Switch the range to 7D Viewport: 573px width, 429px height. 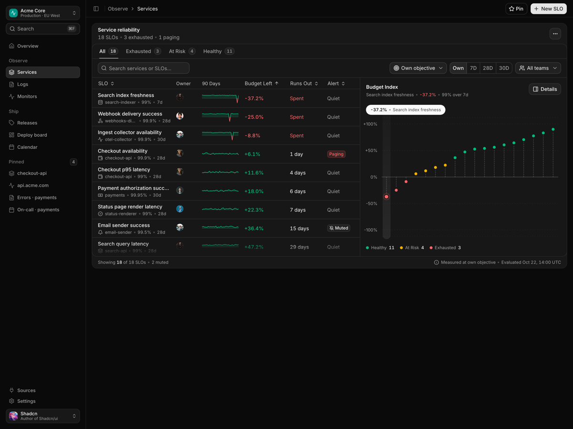pyautogui.click(x=473, y=68)
